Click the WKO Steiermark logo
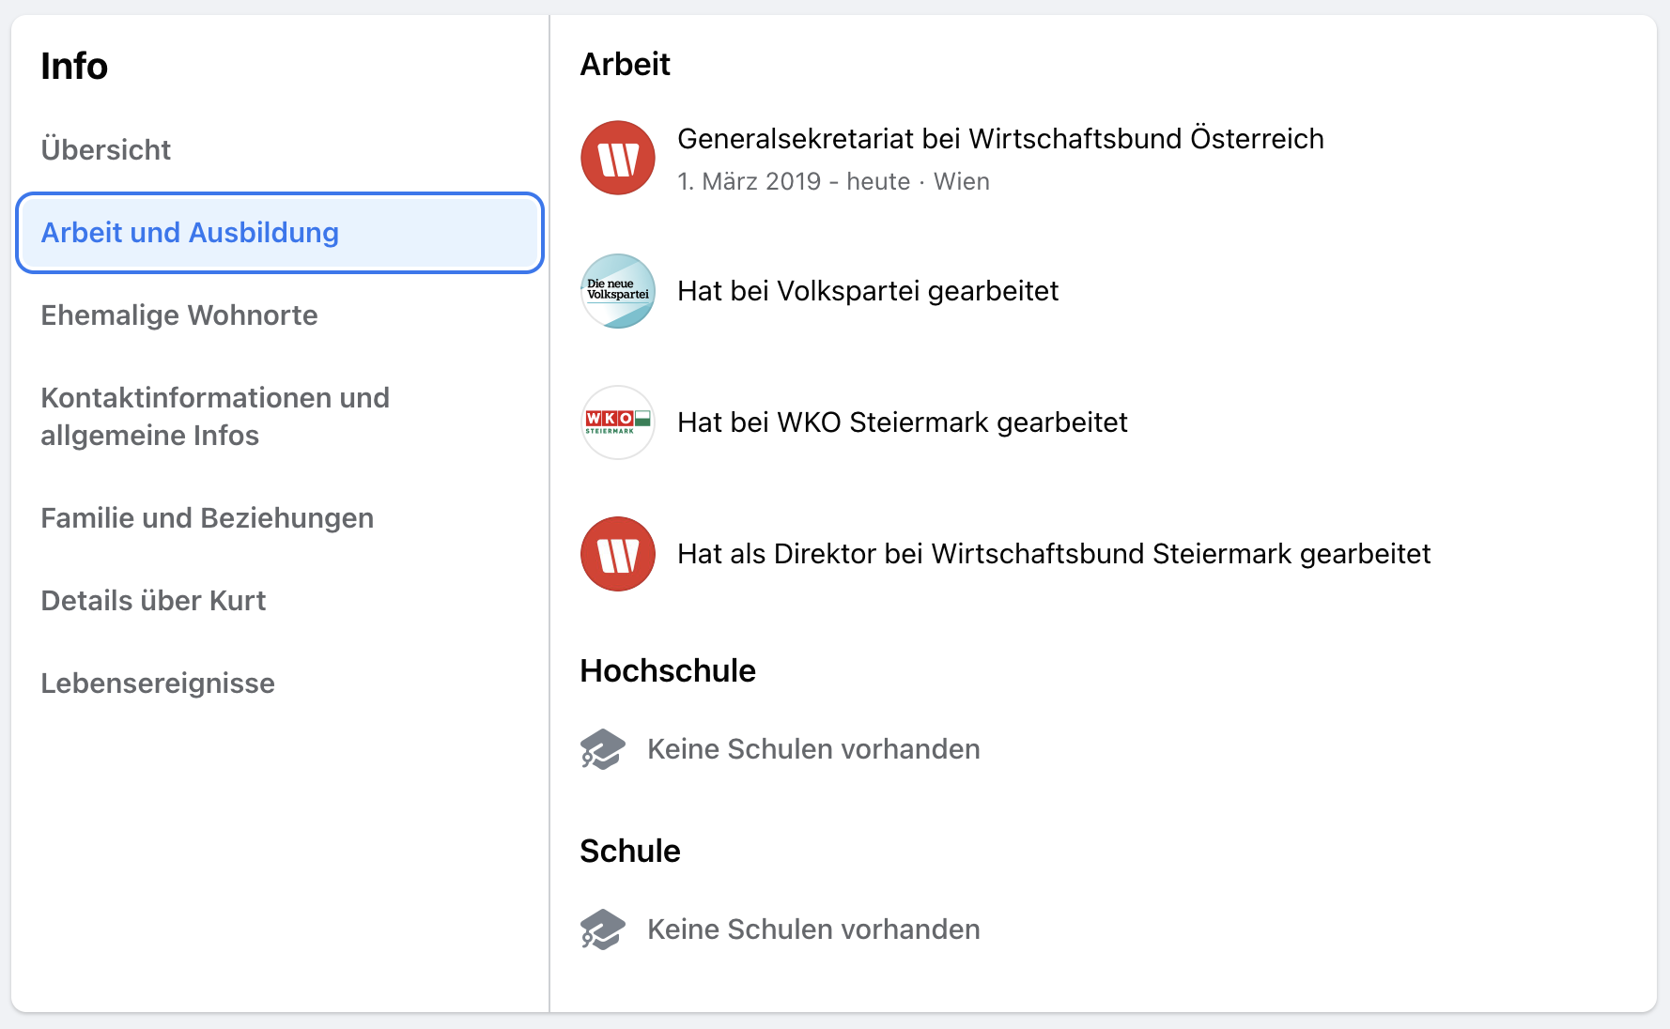The width and height of the screenshot is (1670, 1029). 618,422
